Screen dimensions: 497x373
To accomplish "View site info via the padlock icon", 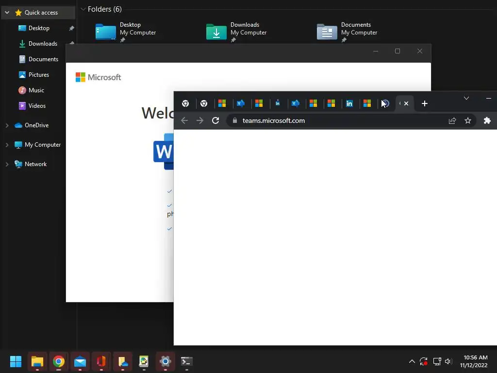I will coord(235,120).
